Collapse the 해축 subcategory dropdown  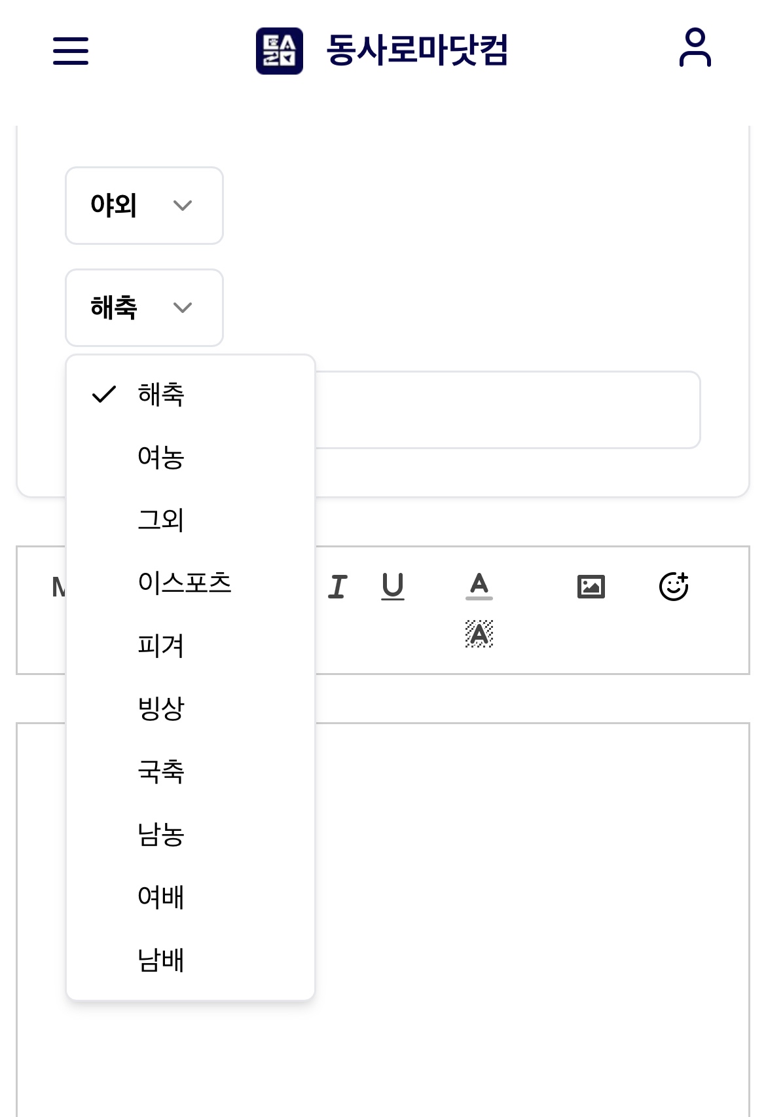[x=144, y=308]
